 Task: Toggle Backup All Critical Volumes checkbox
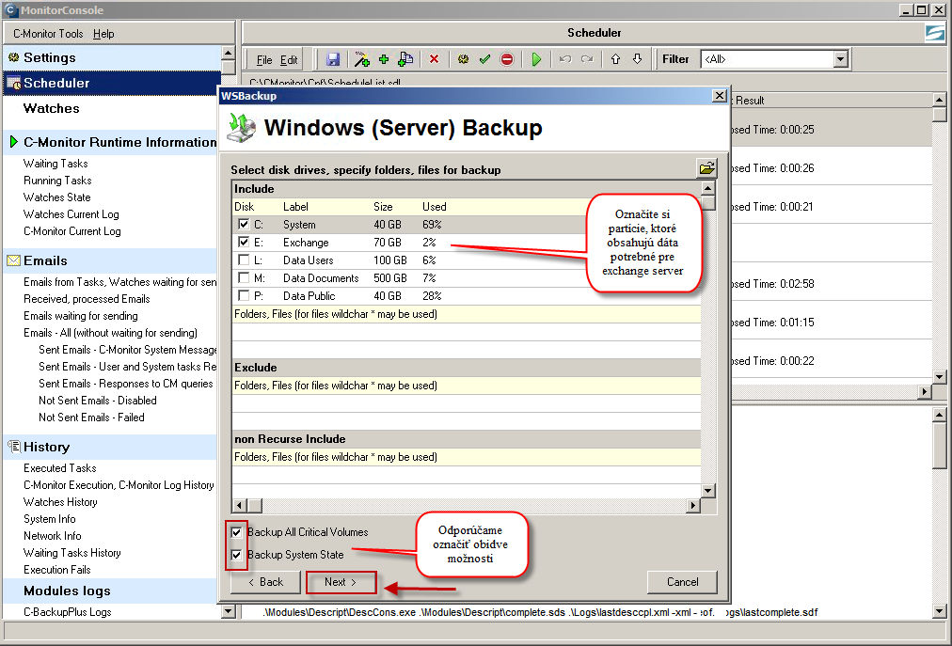coord(236,532)
